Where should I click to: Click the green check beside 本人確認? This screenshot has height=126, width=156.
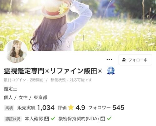53,118
